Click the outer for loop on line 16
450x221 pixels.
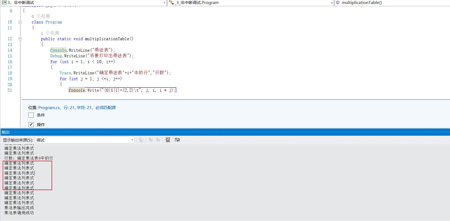[x=82, y=62]
